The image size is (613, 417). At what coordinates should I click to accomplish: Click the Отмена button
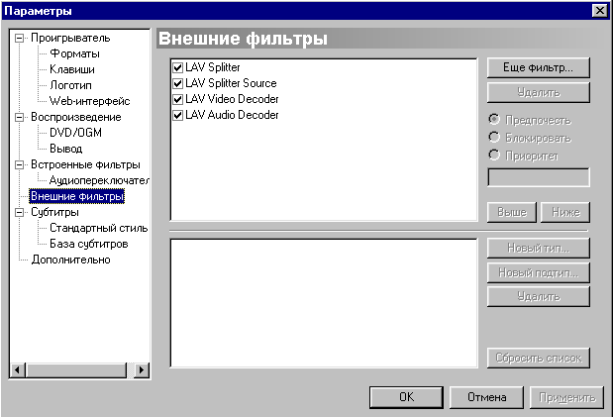click(x=486, y=397)
